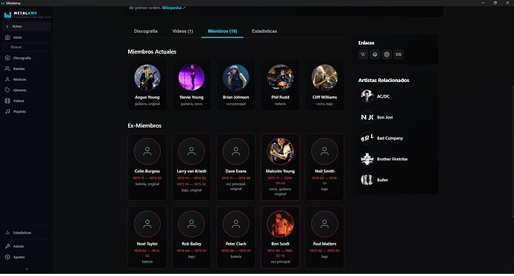This screenshot has height=276, width=514.
Task: Open Angus Young member card
Action: coord(147,85)
